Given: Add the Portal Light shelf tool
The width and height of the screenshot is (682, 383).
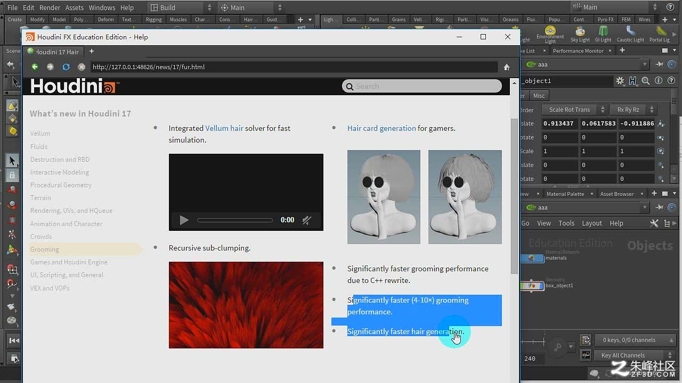Looking at the screenshot, I should (x=660, y=35).
